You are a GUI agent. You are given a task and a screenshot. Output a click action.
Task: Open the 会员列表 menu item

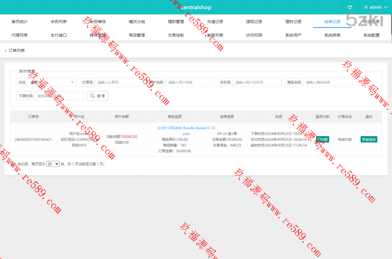pos(59,22)
